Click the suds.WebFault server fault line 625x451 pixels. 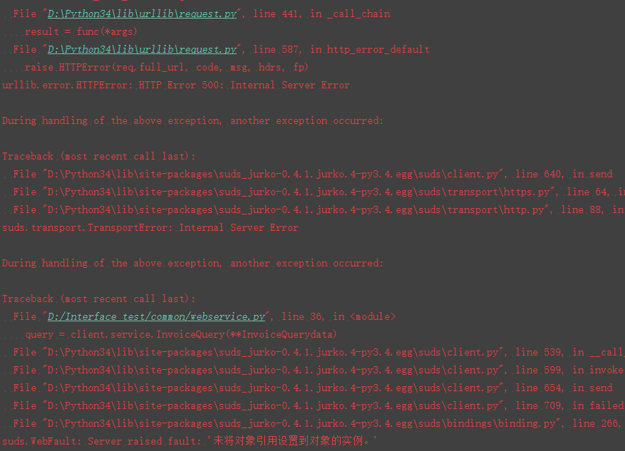(x=189, y=441)
